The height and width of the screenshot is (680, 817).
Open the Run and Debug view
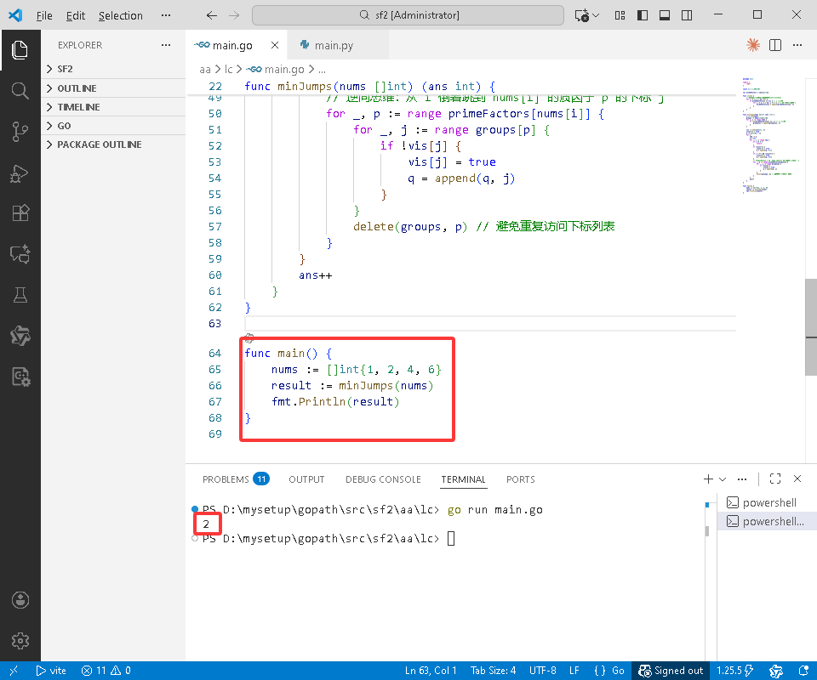(20, 173)
